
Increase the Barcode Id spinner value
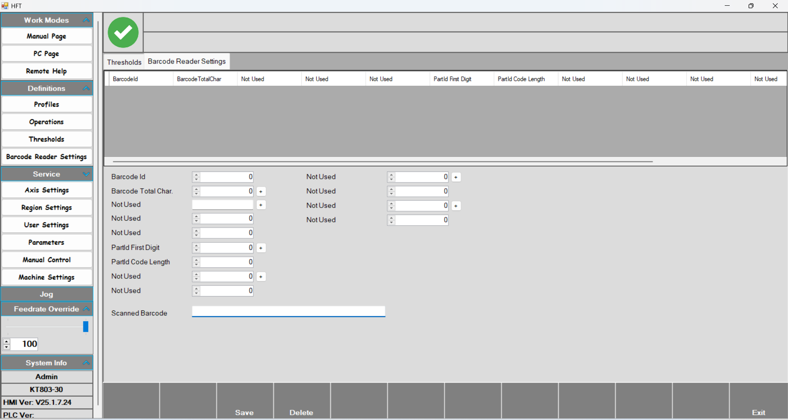[196, 175]
